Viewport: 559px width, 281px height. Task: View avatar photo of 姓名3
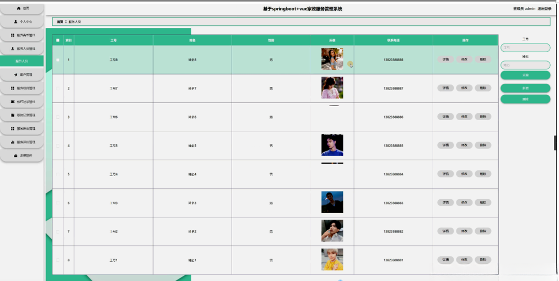pyautogui.click(x=332, y=202)
